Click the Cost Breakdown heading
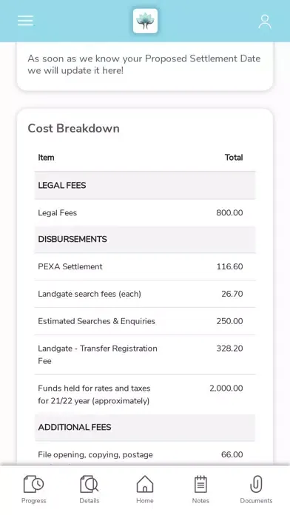This screenshot has height=515, width=290. pyautogui.click(x=73, y=129)
